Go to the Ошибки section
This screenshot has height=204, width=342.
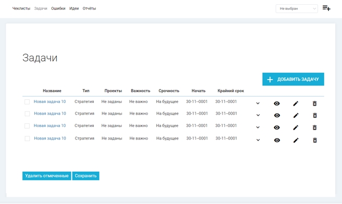(58, 8)
